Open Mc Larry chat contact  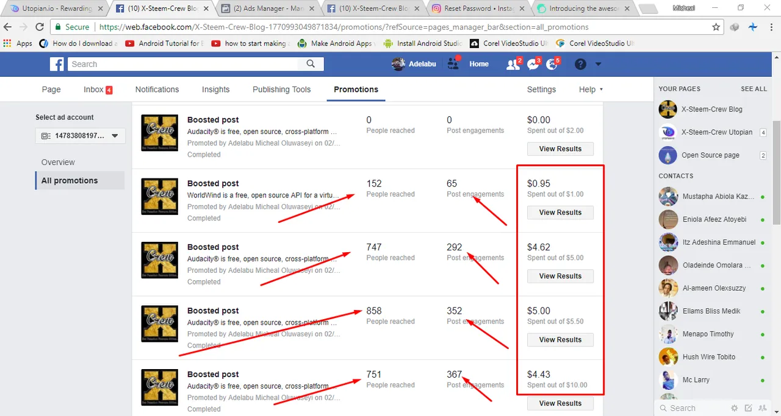click(713, 380)
